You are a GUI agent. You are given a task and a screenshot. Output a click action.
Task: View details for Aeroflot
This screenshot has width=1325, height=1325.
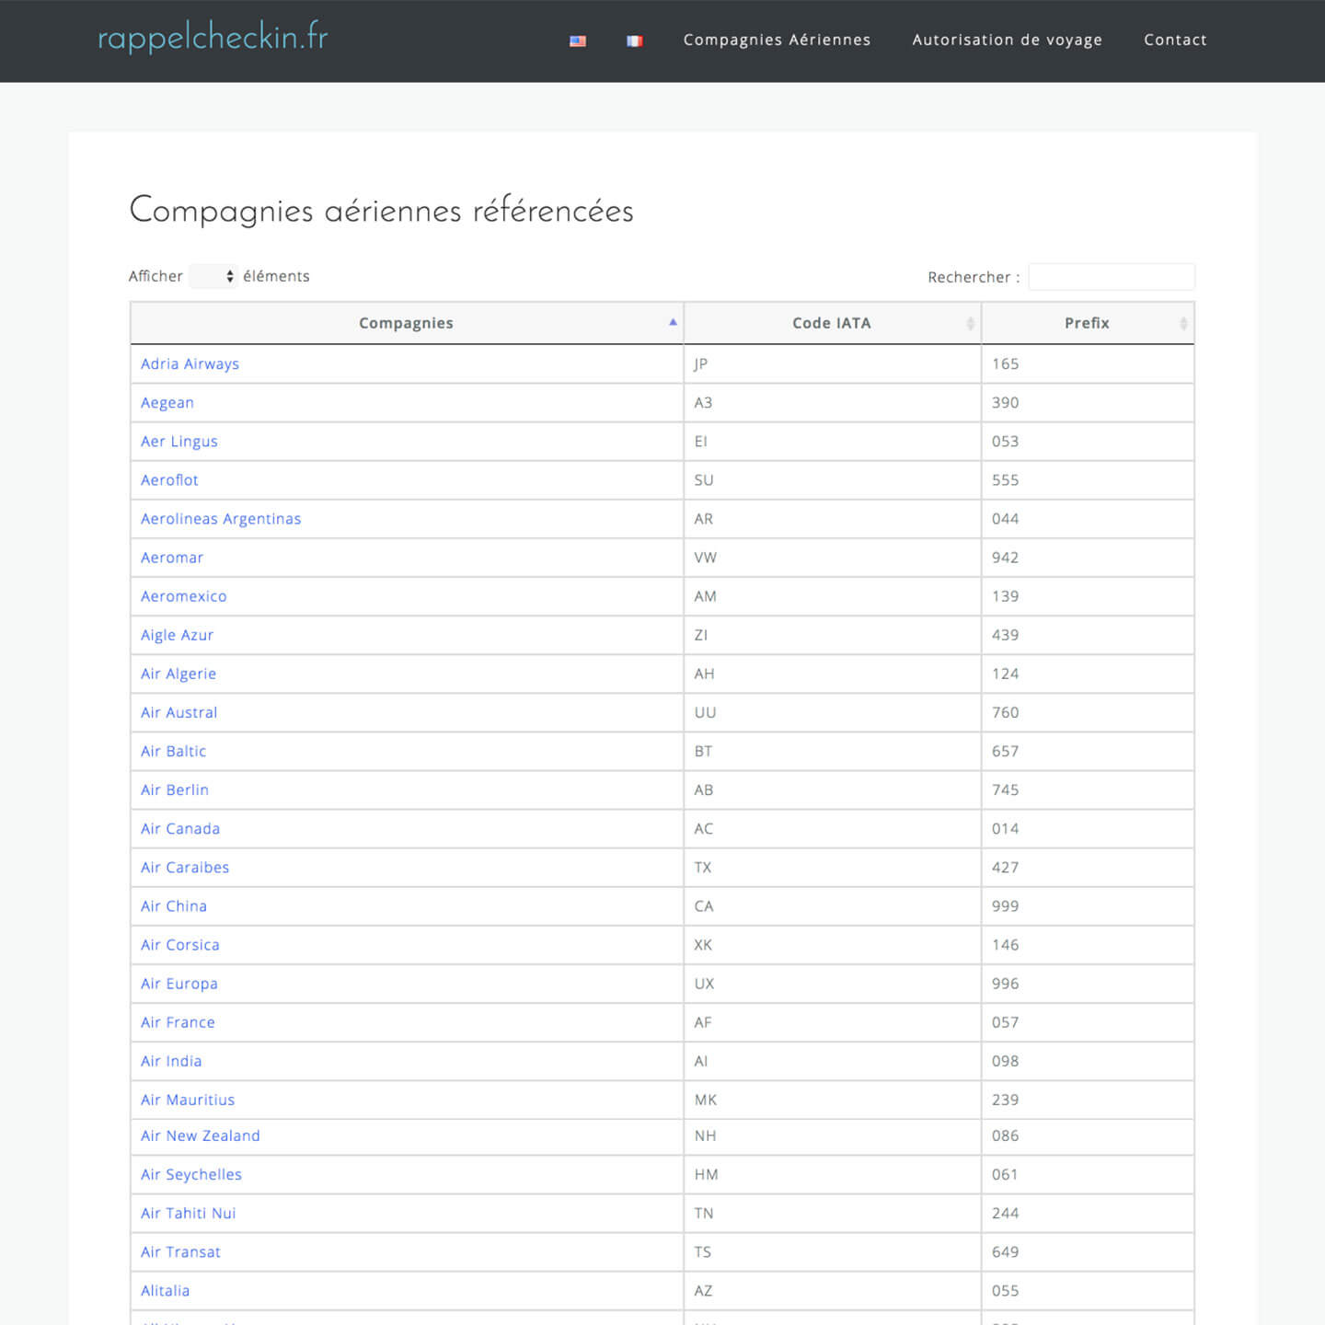(168, 479)
